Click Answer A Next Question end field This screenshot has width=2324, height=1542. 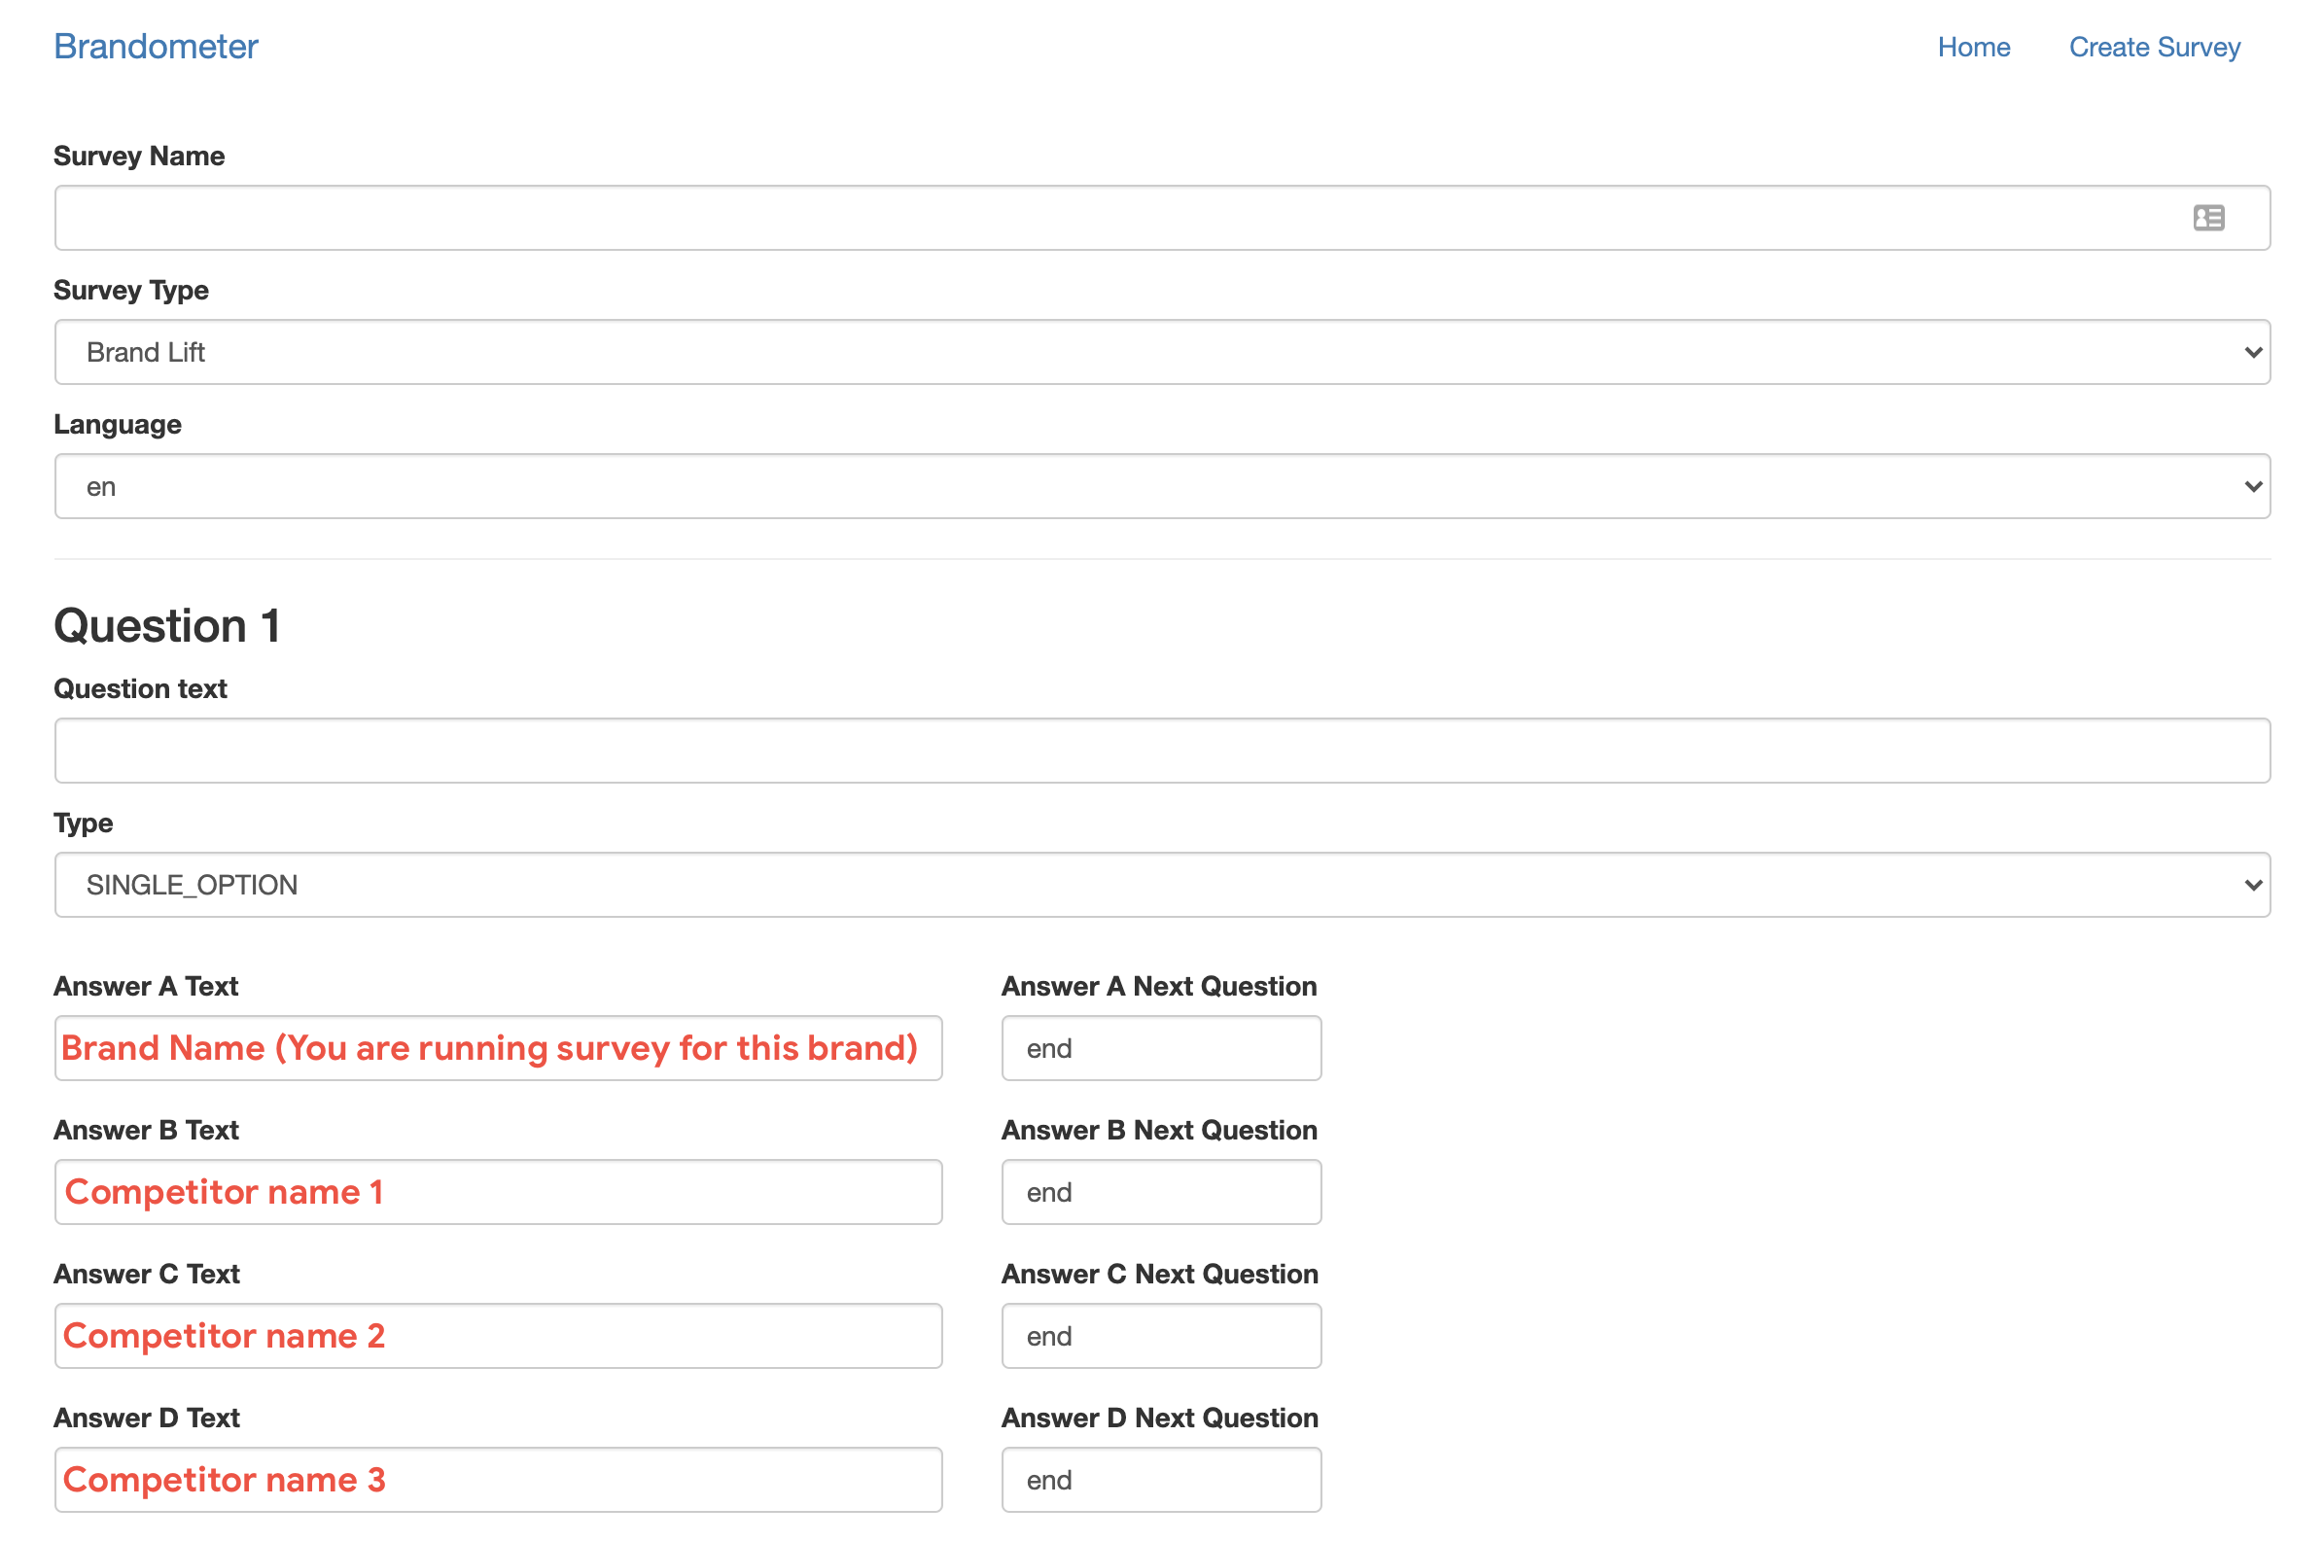click(x=1162, y=1048)
